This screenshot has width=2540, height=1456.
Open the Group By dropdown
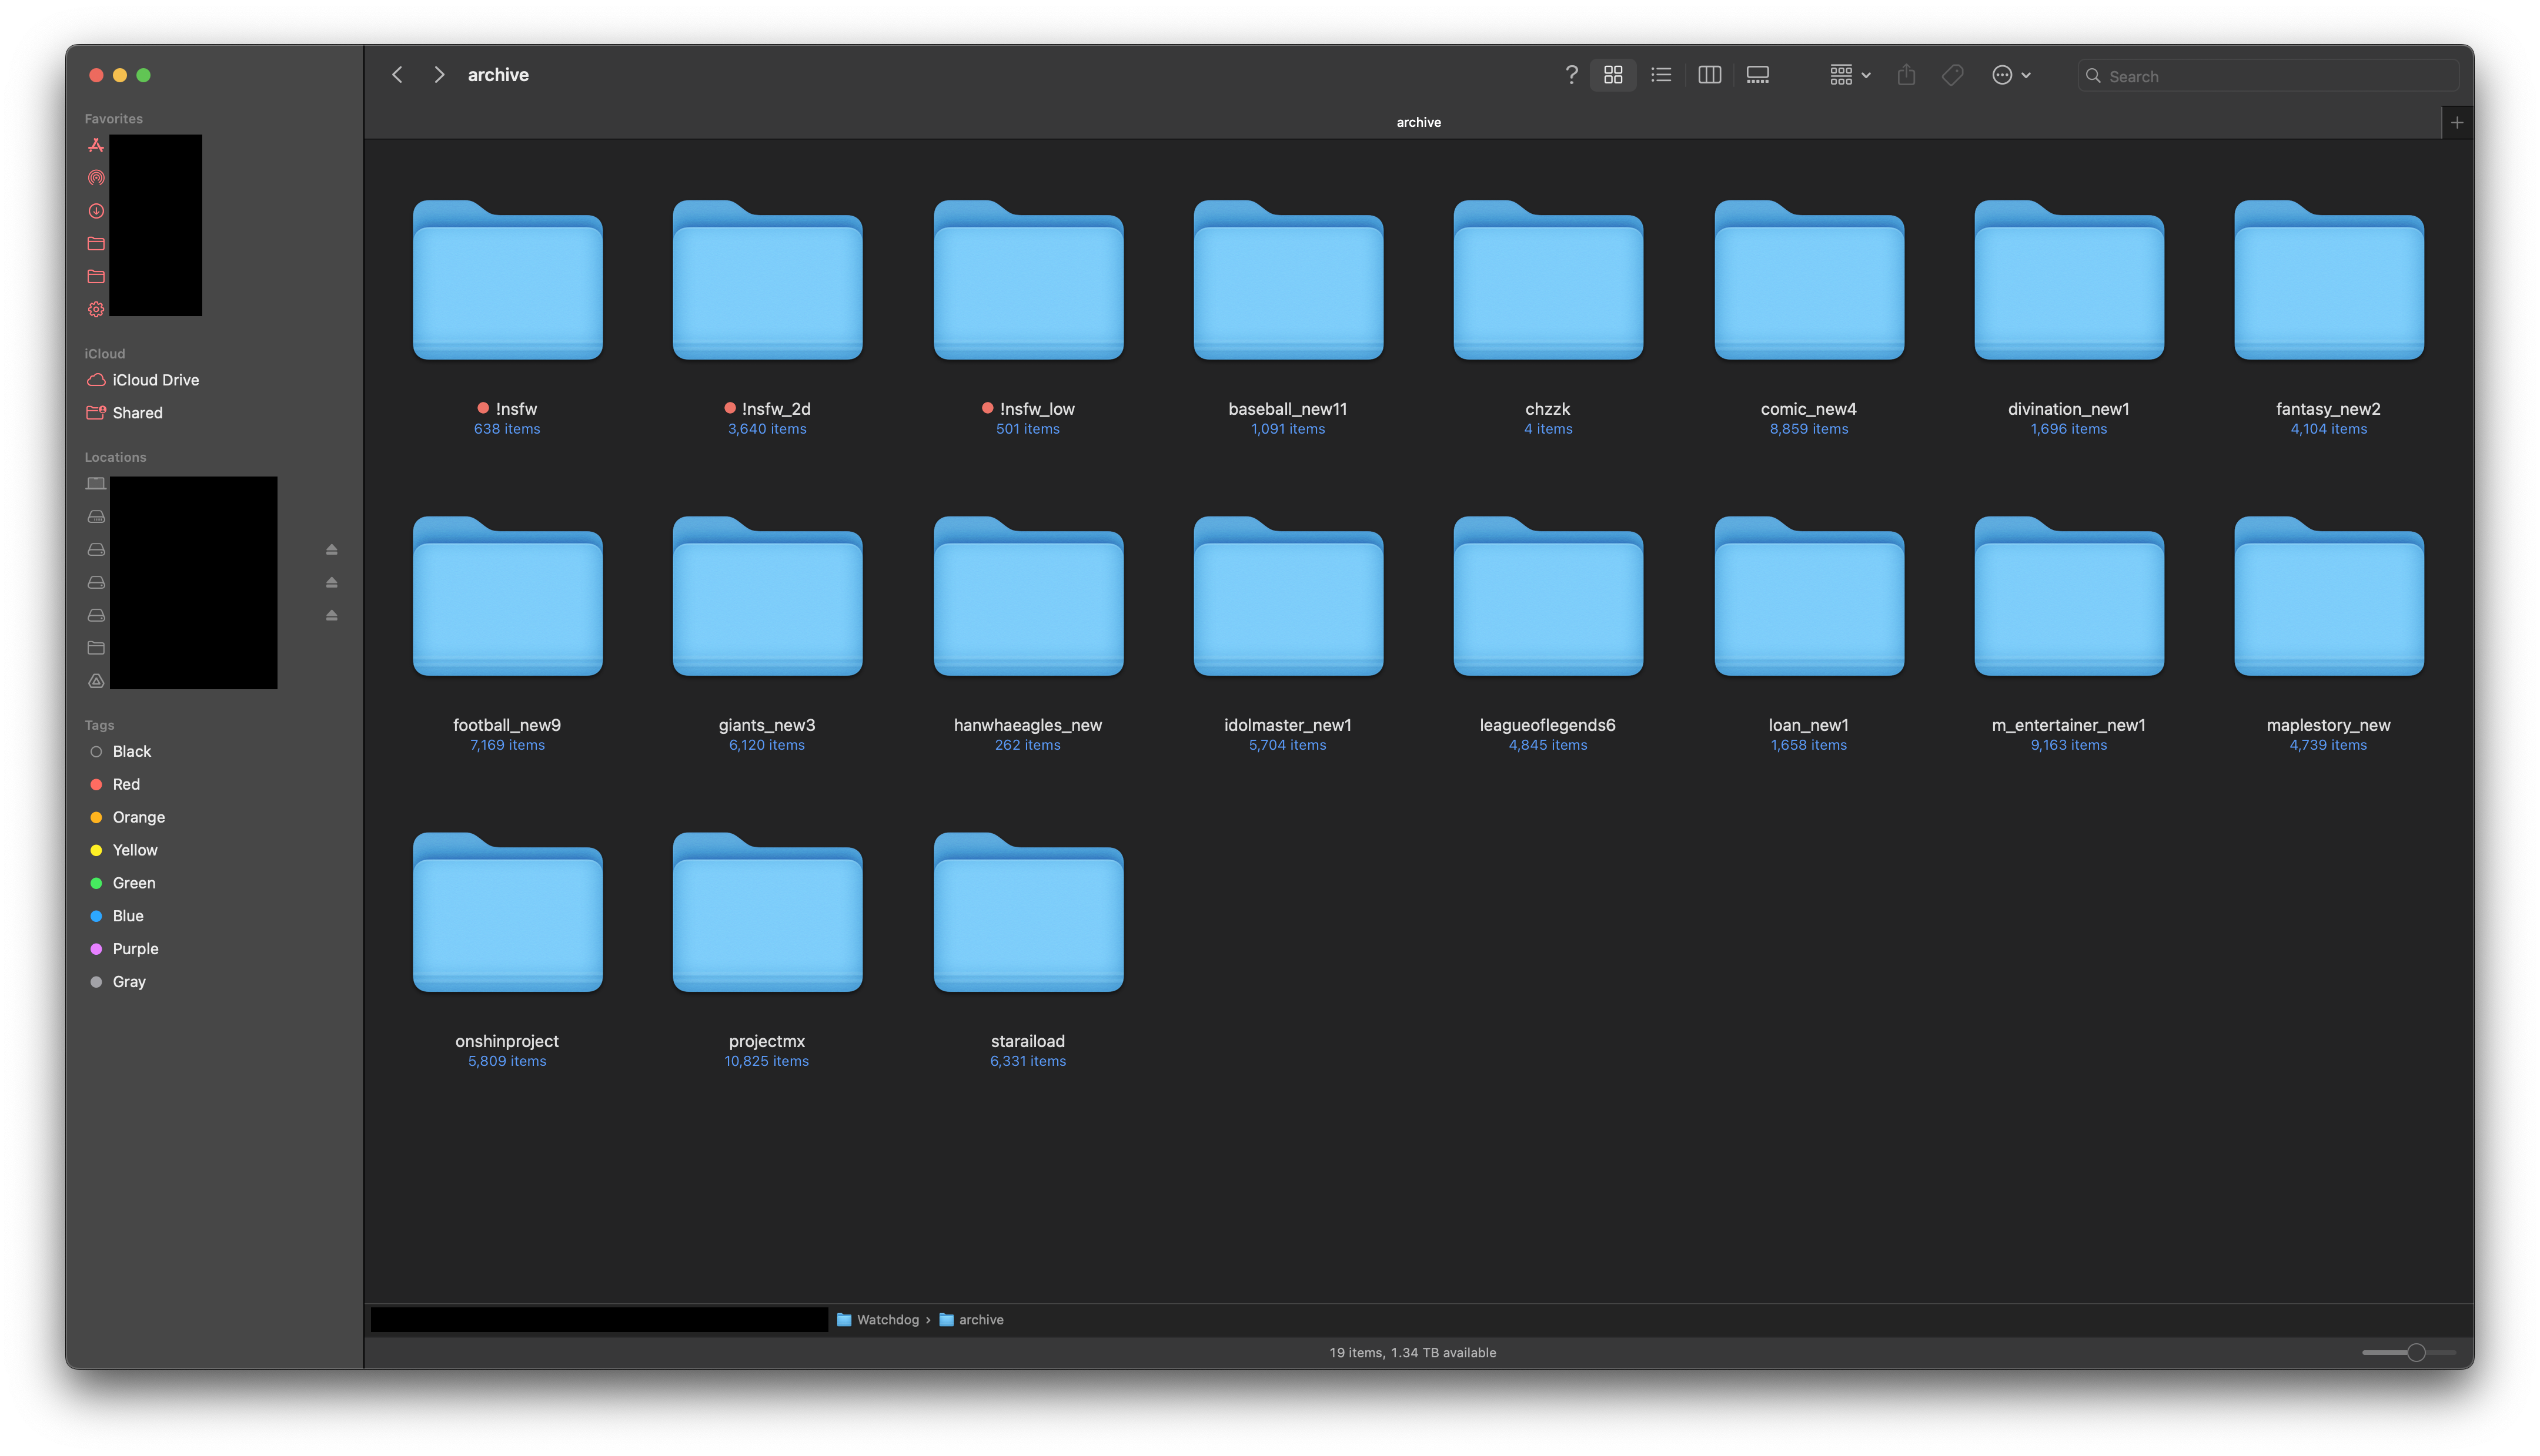tap(1850, 75)
